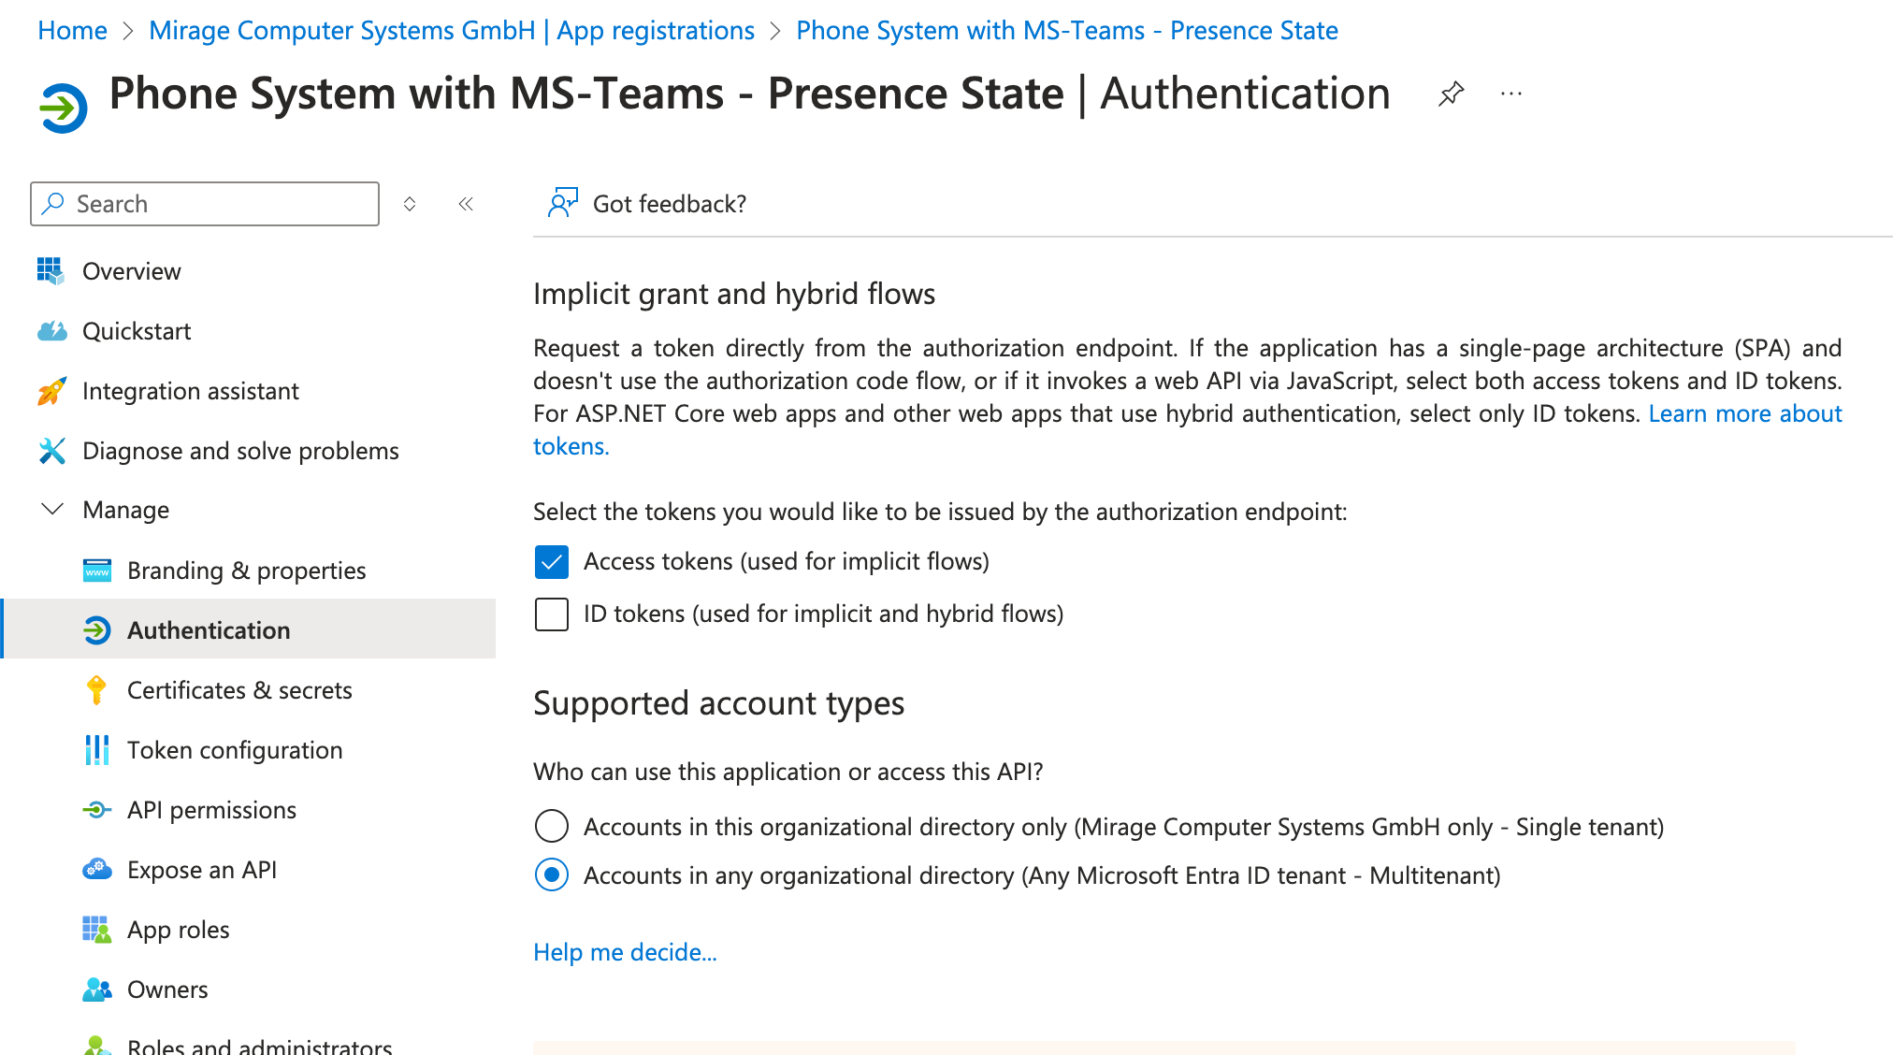Open the more options ellipsis in the title
Screen dimensions: 1893x1055
[1511, 94]
